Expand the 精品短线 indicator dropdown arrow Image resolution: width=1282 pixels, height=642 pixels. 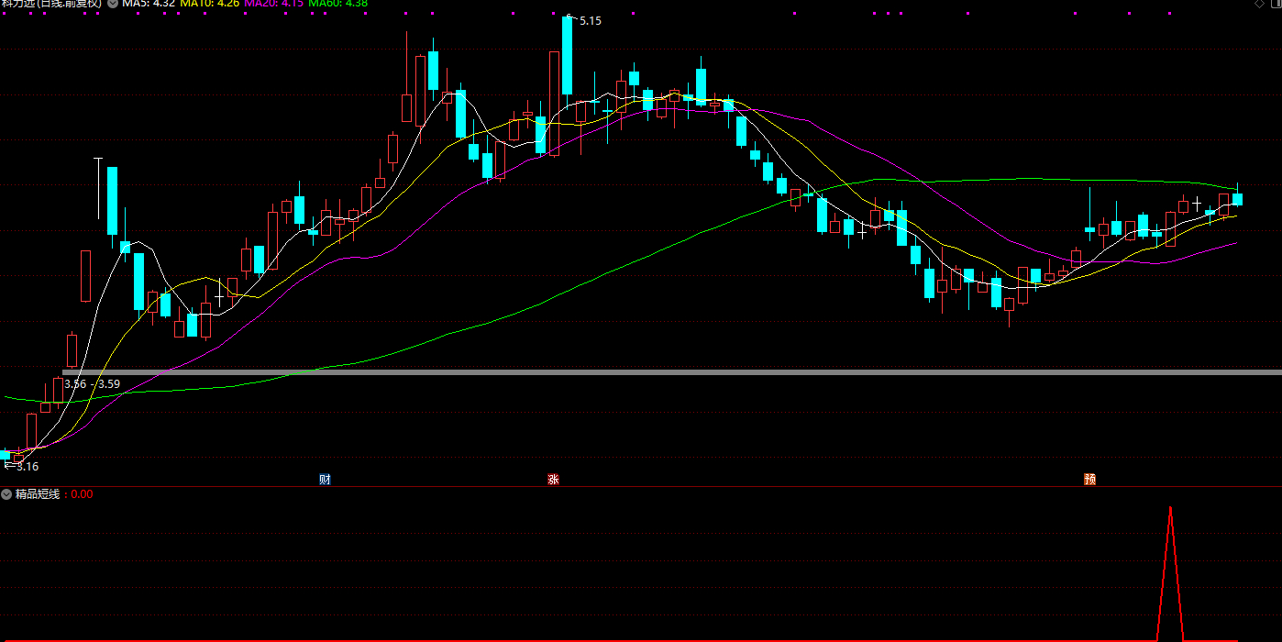7,494
